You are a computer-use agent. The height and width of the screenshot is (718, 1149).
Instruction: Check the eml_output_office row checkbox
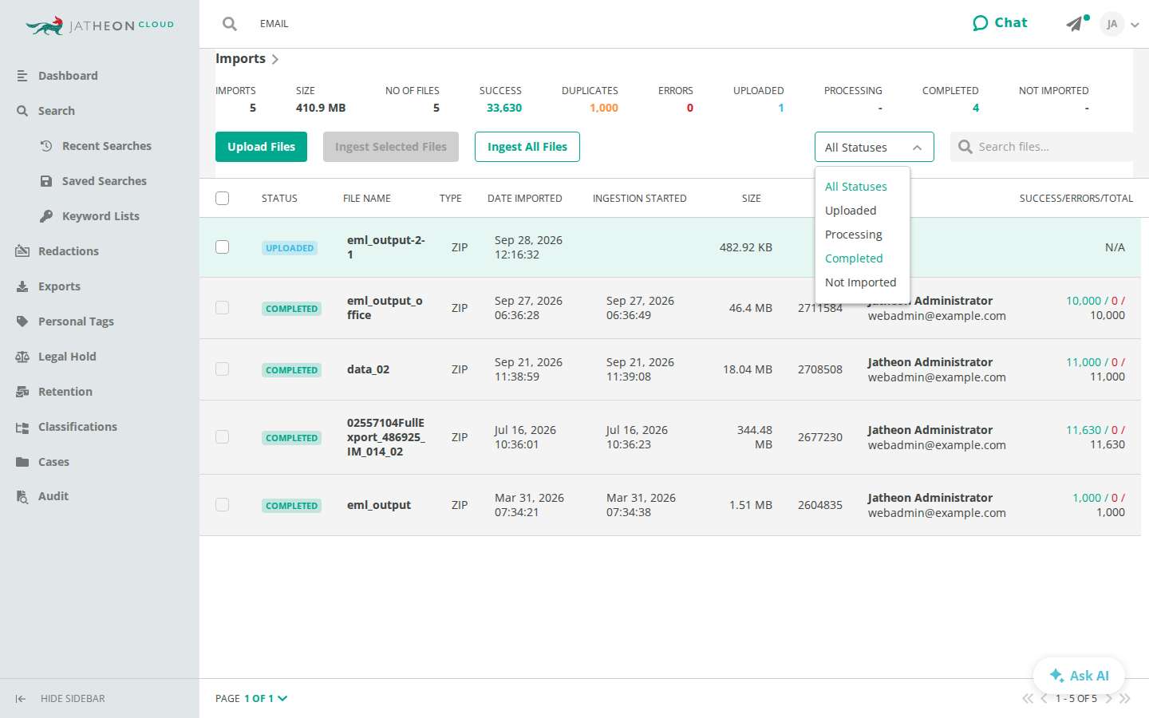[x=223, y=308]
